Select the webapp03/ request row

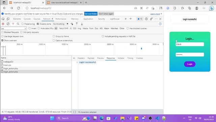click(x=36, y=62)
